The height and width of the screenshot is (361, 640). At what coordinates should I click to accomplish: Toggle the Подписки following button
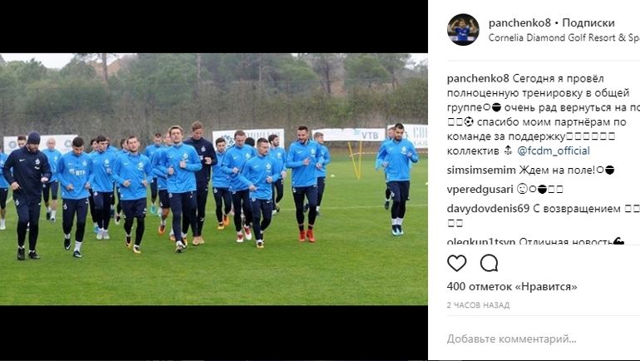(588, 22)
